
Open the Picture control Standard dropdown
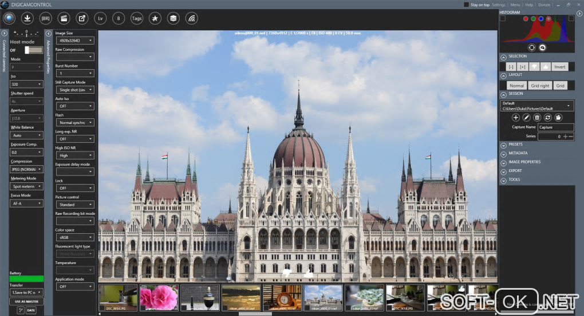(75, 205)
